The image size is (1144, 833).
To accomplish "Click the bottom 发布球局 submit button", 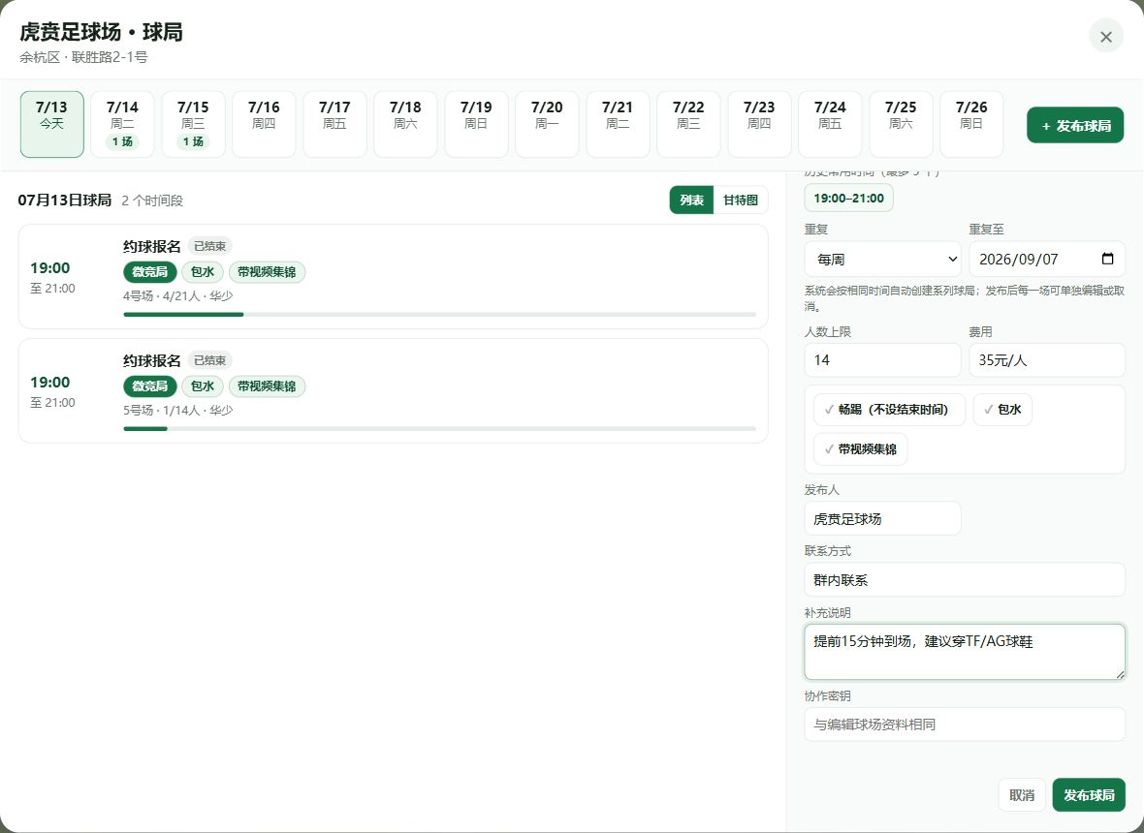I will [1089, 795].
